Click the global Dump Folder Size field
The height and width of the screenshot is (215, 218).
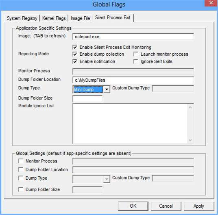click(87, 190)
